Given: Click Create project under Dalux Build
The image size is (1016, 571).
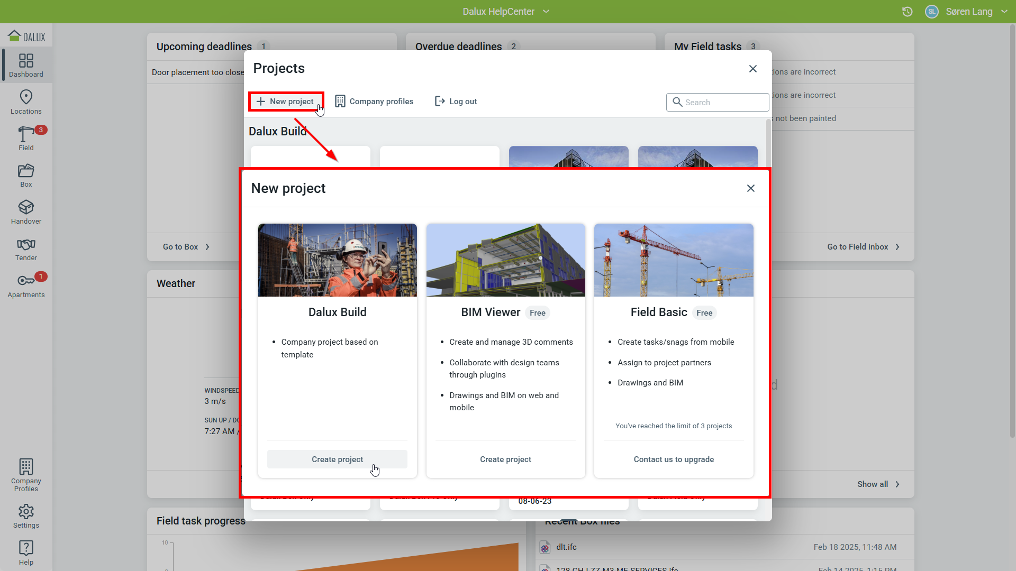Looking at the screenshot, I should [337, 459].
